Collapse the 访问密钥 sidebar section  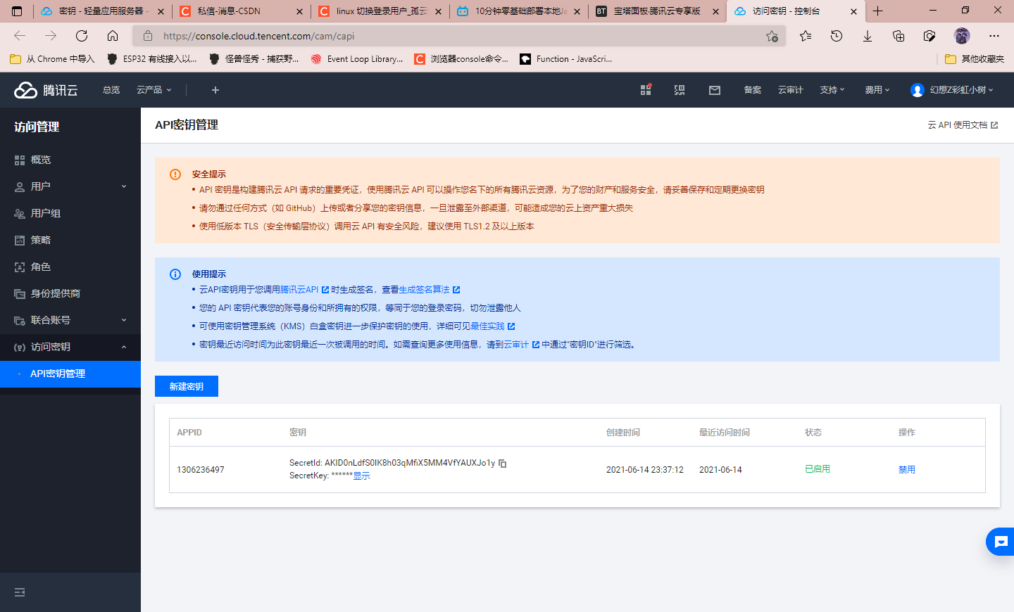[x=70, y=347]
